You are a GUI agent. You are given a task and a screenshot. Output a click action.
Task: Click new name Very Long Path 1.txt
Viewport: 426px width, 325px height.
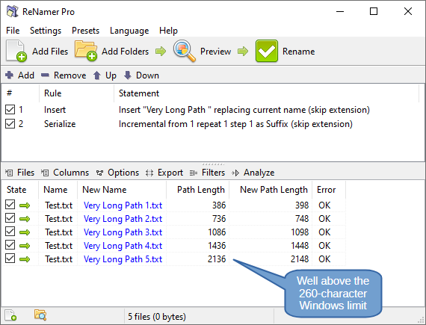(x=123, y=205)
